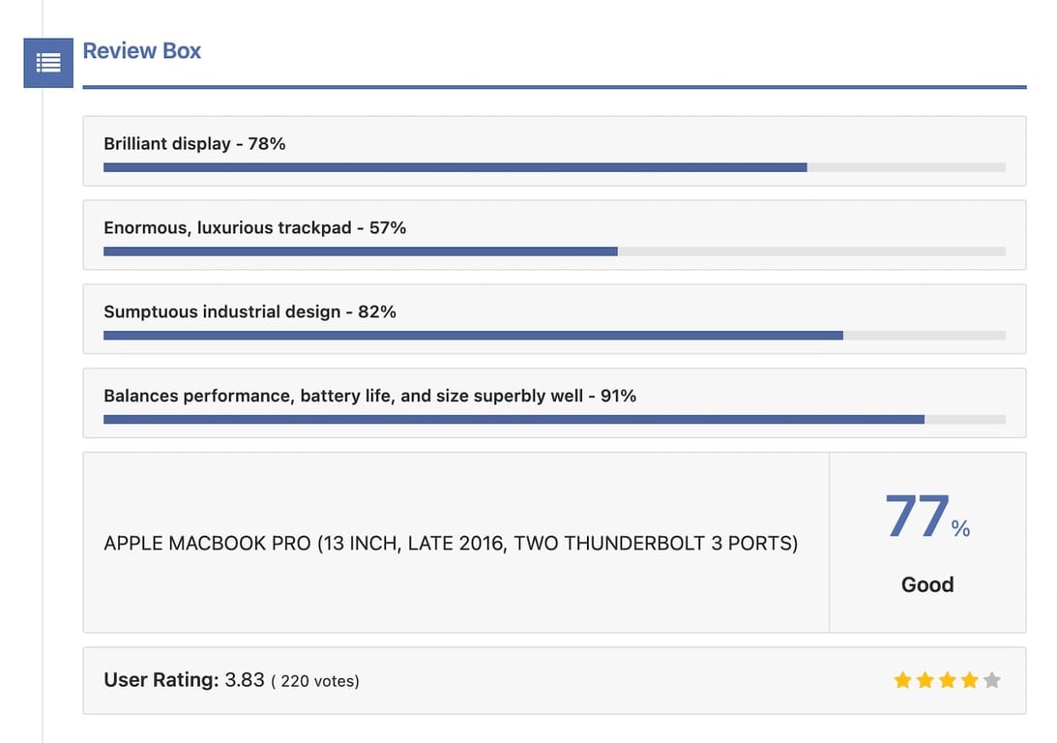1057x743 pixels.
Task: Click the Review Box list icon
Action: [48, 63]
